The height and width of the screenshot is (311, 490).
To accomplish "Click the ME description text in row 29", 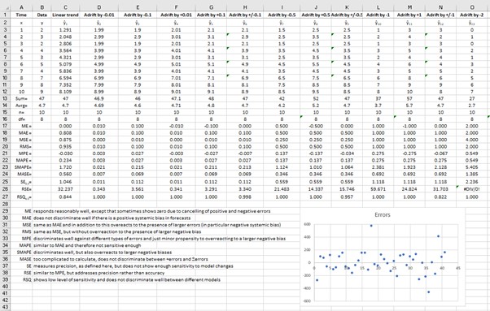I will 152,211.
